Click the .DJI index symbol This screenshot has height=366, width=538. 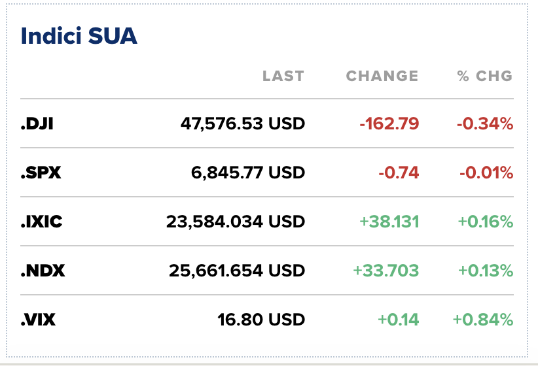point(37,124)
